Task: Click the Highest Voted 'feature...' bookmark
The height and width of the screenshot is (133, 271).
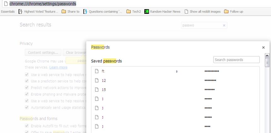Action: 38,12
